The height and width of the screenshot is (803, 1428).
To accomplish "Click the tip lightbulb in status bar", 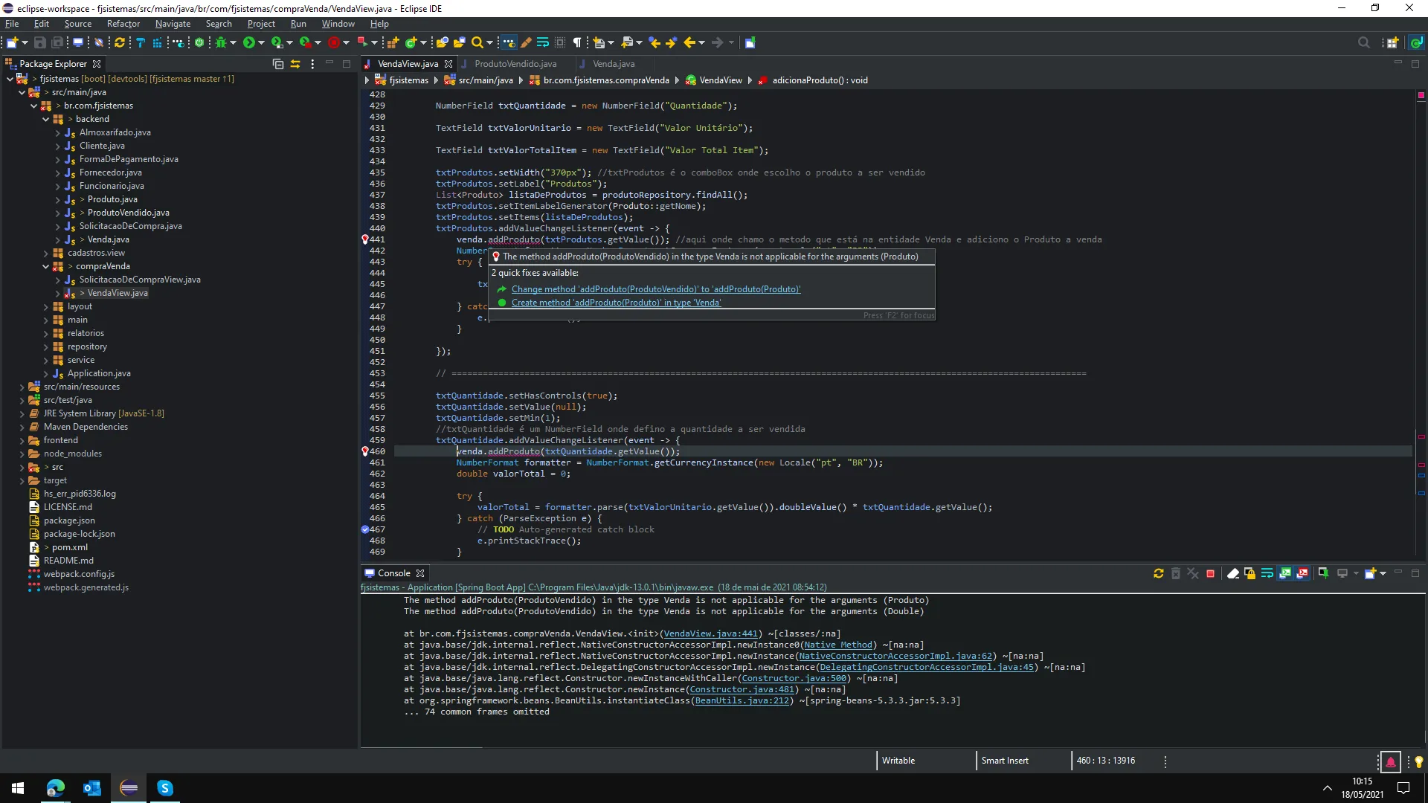I will pyautogui.click(x=1418, y=761).
